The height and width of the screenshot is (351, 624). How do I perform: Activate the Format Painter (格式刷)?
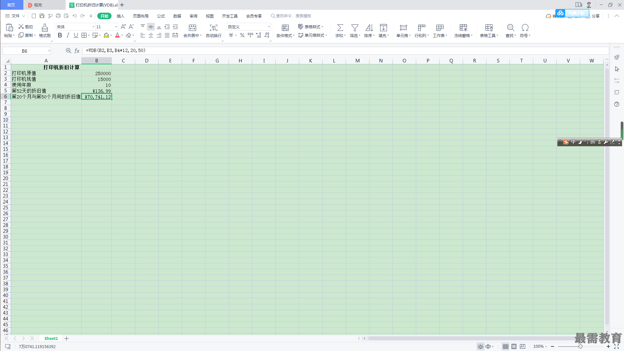[x=45, y=31]
